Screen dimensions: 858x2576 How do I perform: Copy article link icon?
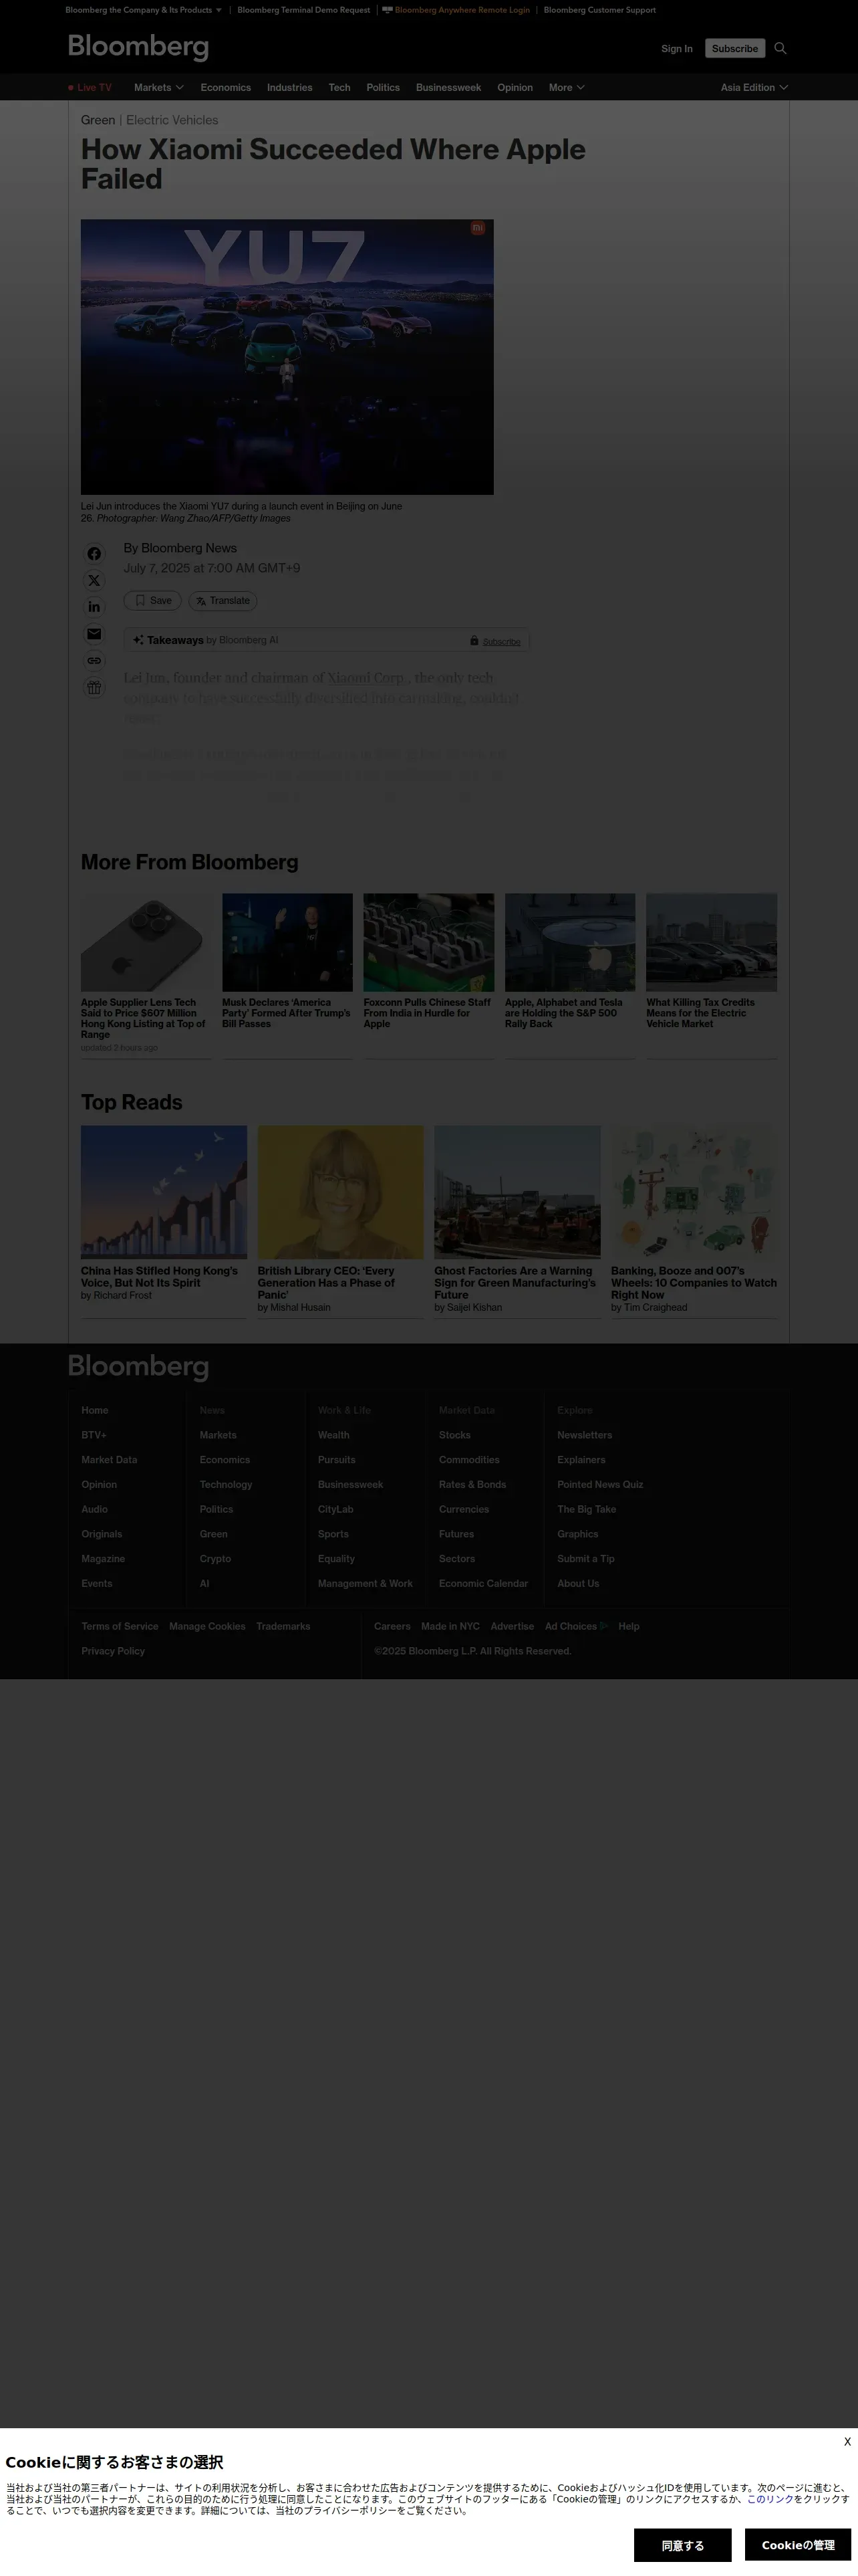[x=94, y=661]
